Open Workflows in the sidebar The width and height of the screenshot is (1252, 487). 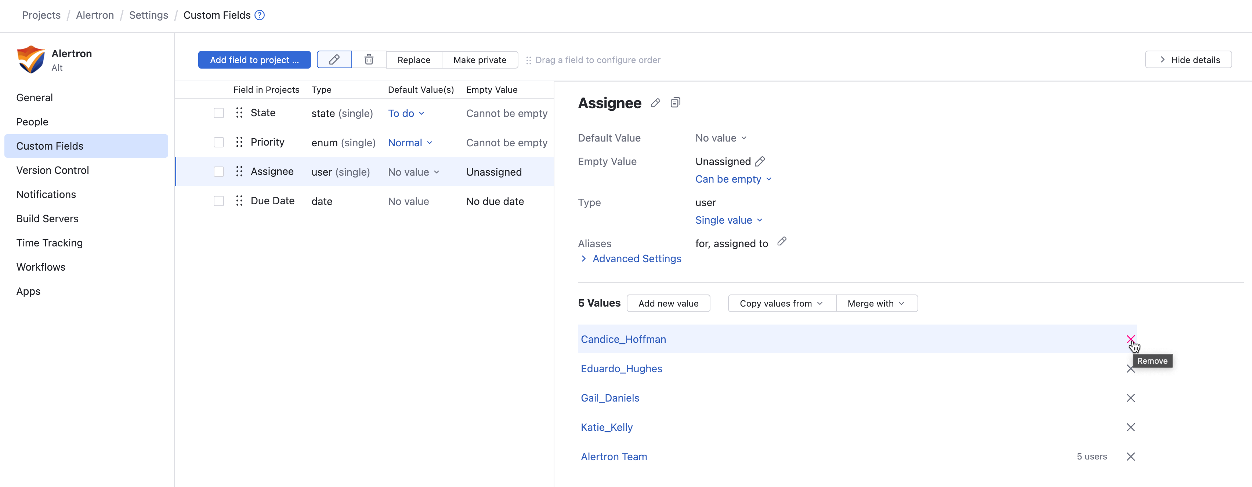tap(41, 267)
